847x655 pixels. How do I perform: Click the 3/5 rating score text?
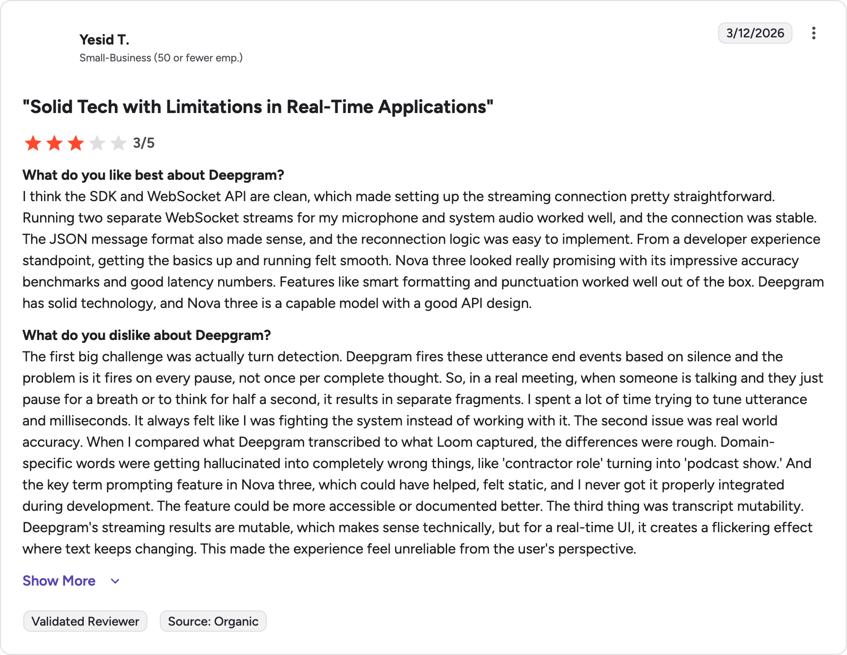tap(143, 143)
